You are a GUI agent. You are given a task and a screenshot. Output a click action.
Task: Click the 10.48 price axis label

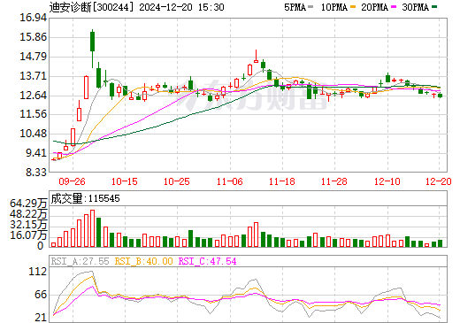point(34,134)
